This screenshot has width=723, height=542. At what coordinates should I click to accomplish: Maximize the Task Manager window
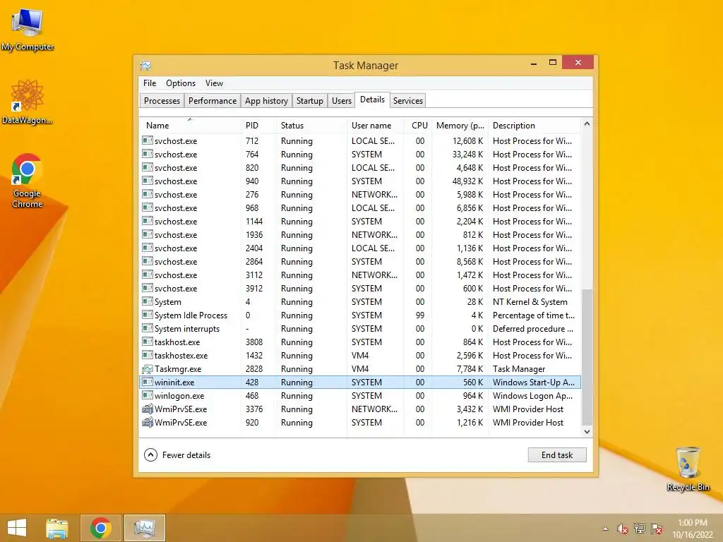(552, 63)
